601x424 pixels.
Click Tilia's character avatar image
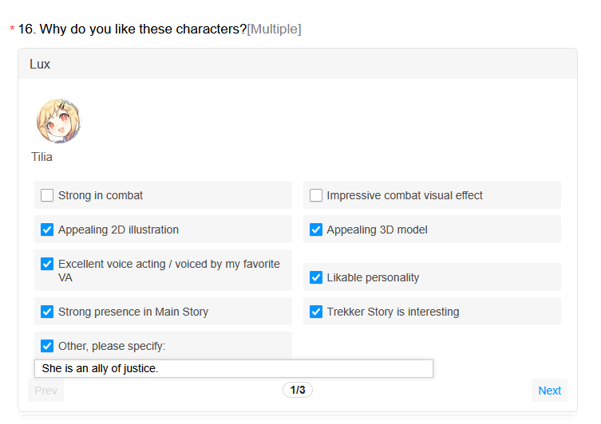coord(58,121)
